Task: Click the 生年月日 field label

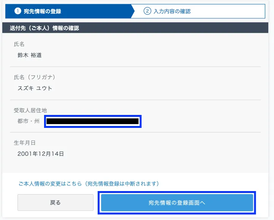Action: point(24,143)
